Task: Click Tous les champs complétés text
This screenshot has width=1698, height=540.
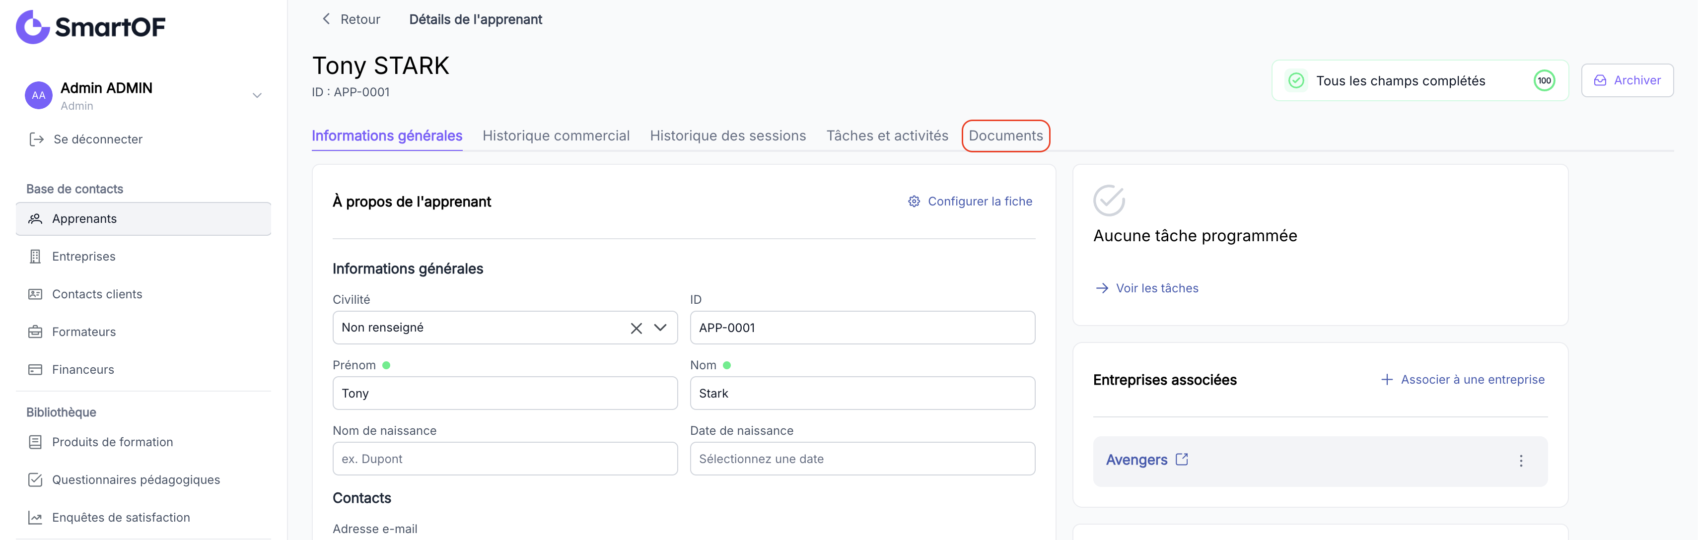Action: (x=1401, y=80)
